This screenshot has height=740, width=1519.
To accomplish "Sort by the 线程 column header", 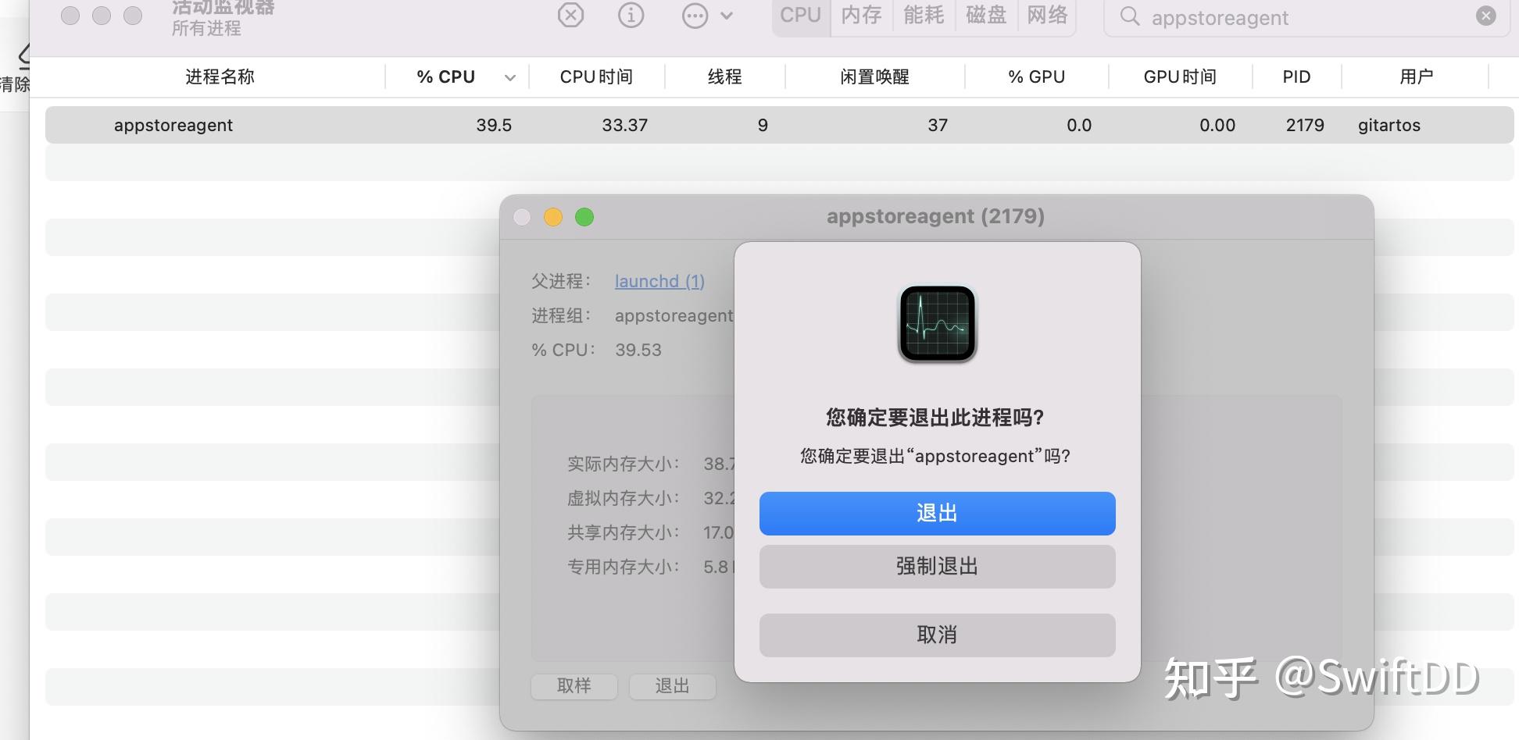I will [x=724, y=76].
